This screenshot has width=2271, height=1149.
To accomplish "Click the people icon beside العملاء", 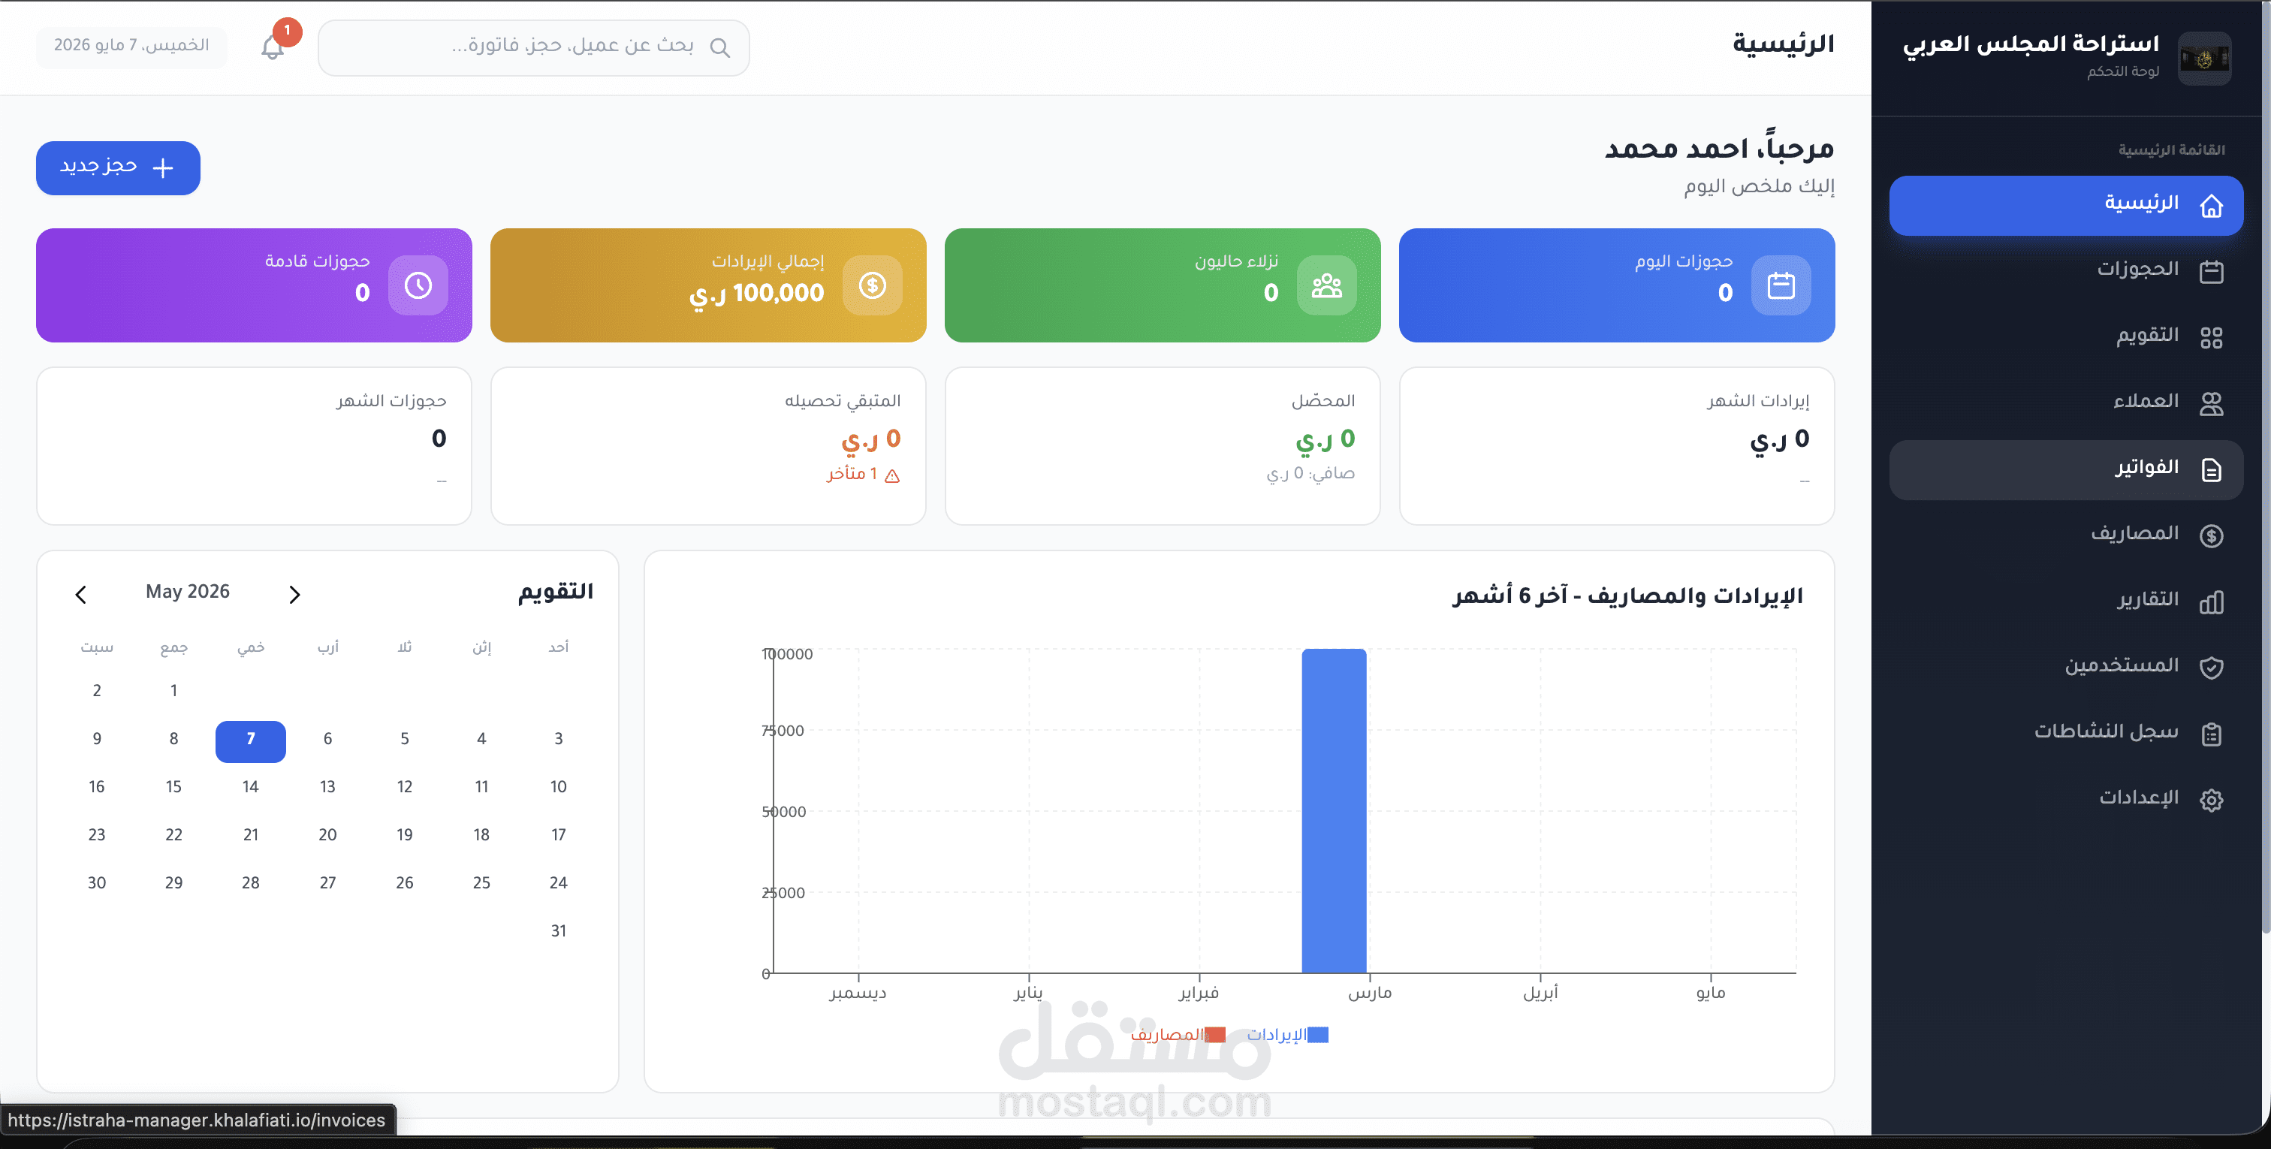I will 2210,404.
